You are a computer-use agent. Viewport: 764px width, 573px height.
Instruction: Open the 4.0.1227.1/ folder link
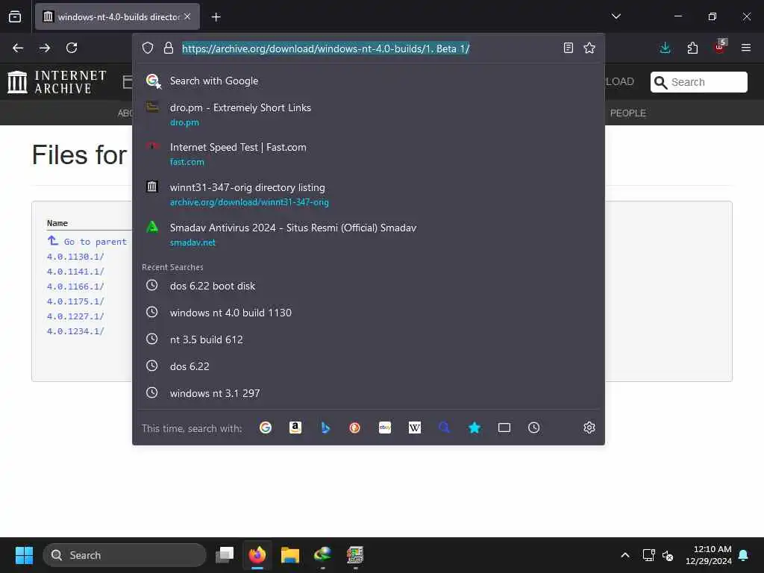click(x=75, y=316)
